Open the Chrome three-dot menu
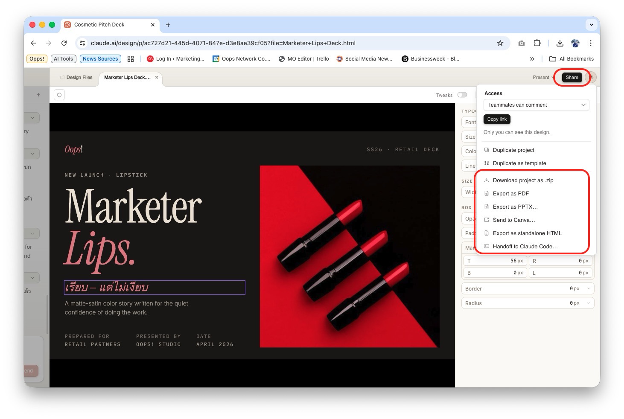This screenshot has height=419, width=624. [x=590, y=43]
